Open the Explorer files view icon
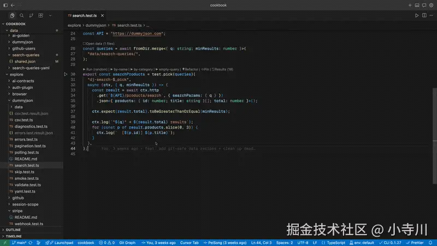The height and width of the screenshot is (246, 437). click(12, 16)
